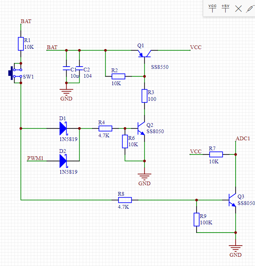Click the R8 4.7K value text
This screenshot has height=266, width=255.
point(123,207)
